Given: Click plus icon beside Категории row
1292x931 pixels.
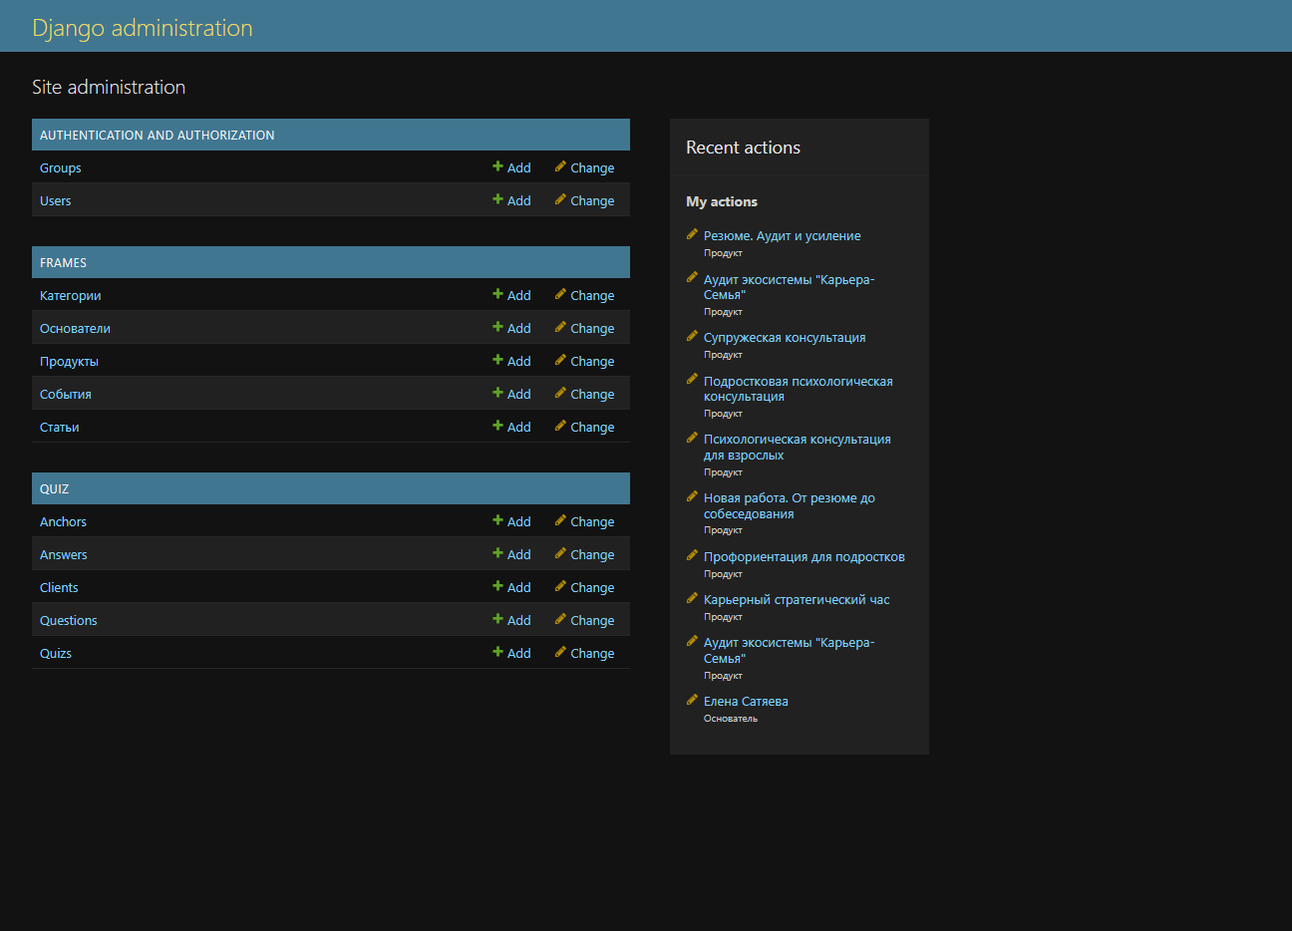Looking at the screenshot, I should point(497,294).
